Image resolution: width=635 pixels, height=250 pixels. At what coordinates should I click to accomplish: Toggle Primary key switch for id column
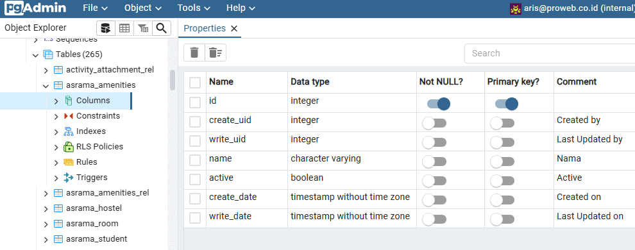tap(506, 104)
